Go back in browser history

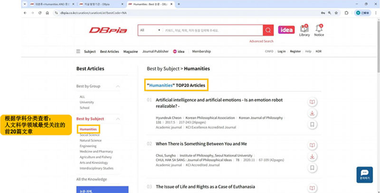pyautogui.click(x=25, y=13)
